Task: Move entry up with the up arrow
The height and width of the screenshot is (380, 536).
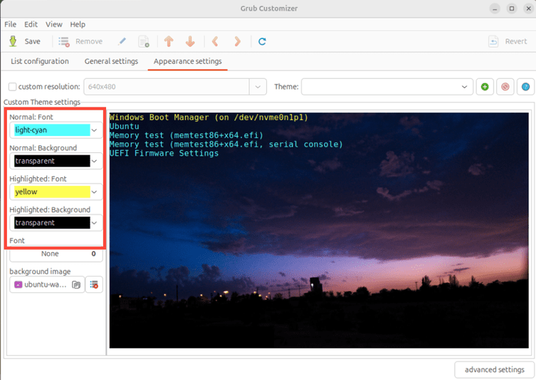Action: click(x=169, y=41)
